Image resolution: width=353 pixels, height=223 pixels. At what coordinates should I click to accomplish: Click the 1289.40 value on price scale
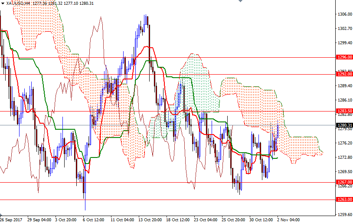(344, 86)
